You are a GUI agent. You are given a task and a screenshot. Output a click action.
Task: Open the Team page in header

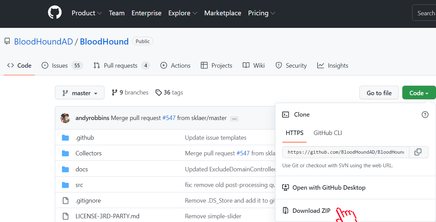click(117, 13)
